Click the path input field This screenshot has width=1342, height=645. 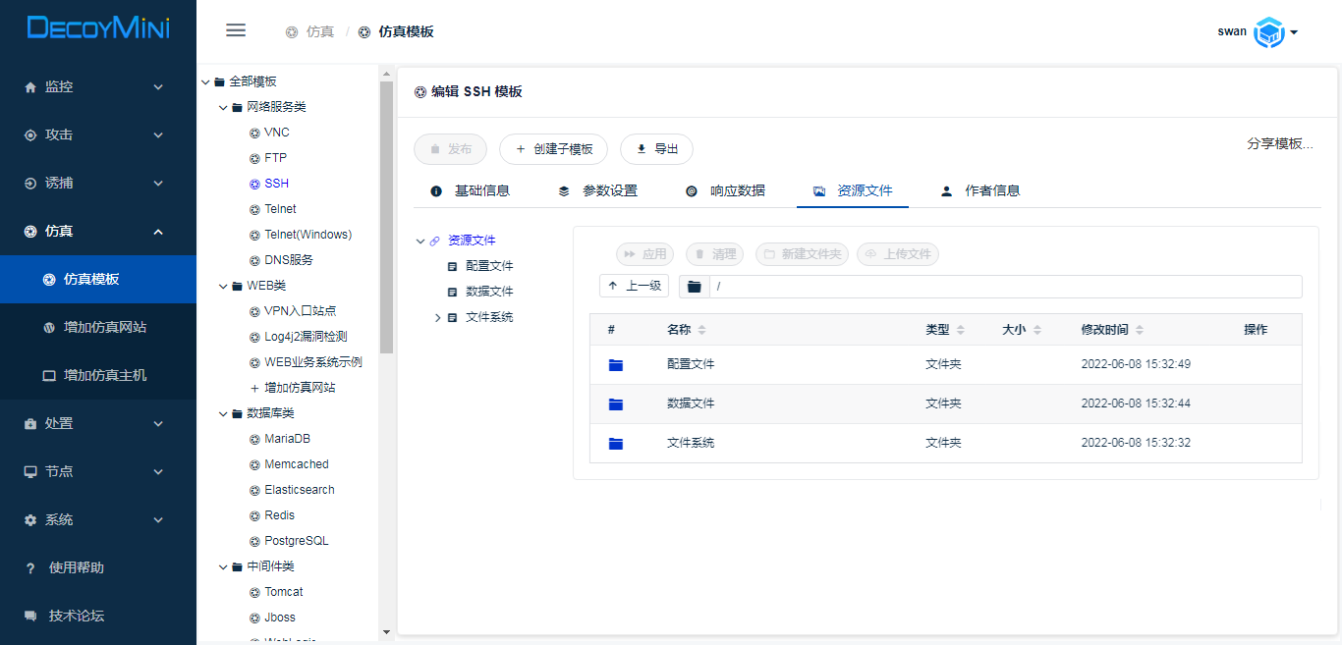tap(1002, 287)
